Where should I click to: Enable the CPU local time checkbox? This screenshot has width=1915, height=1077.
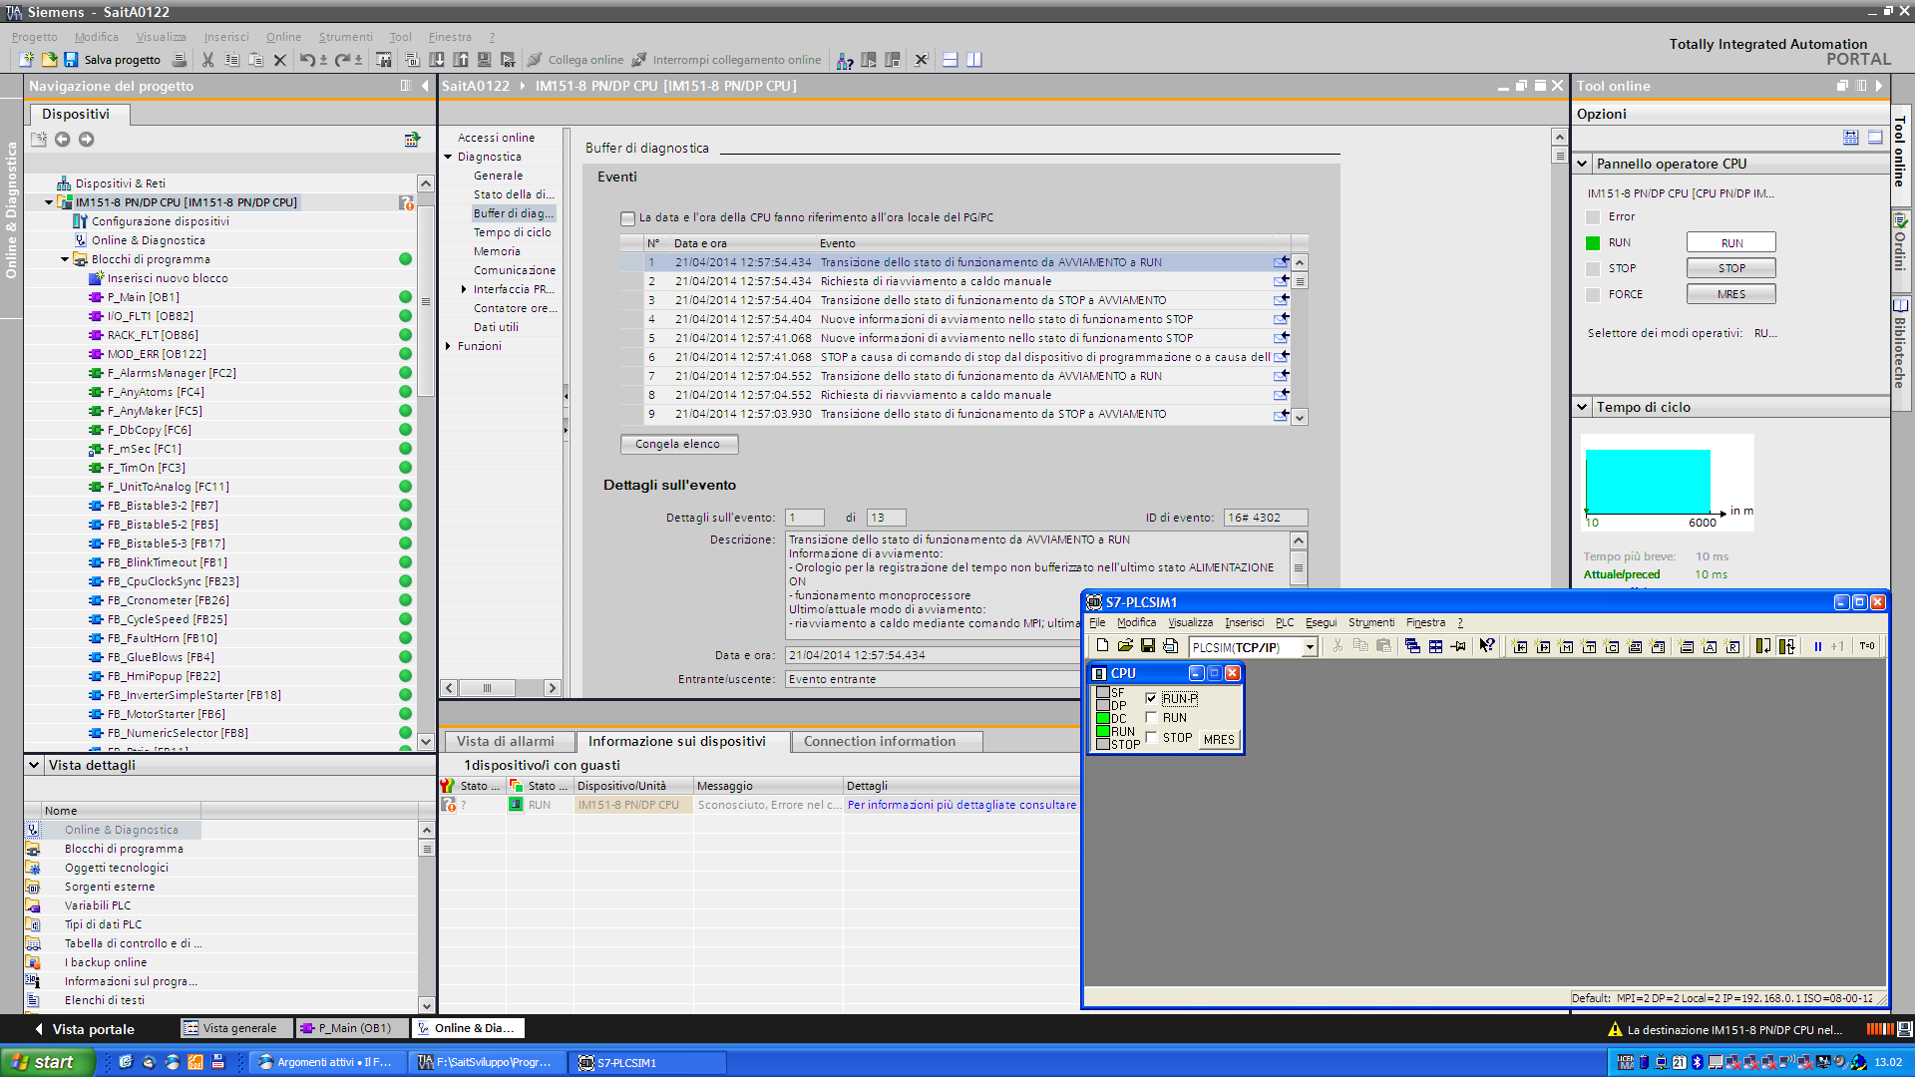click(627, 218)
